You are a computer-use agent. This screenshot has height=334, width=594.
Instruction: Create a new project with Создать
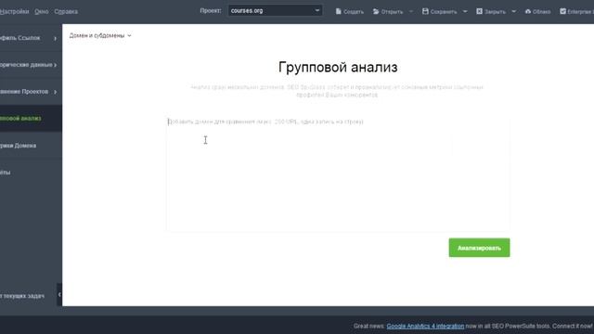pos(349,11)
